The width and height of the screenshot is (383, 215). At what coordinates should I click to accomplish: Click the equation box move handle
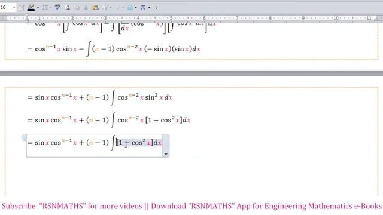pyautogui.click(x=25, y=138)
